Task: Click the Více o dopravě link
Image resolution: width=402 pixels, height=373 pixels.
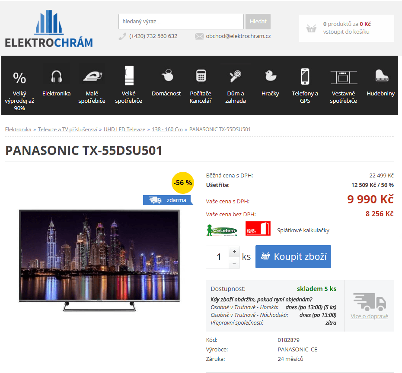Action: coord(370,316)
